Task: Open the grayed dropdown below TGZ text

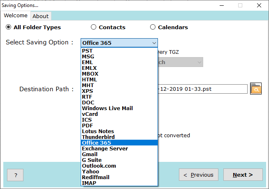Action: pos(180,62)
